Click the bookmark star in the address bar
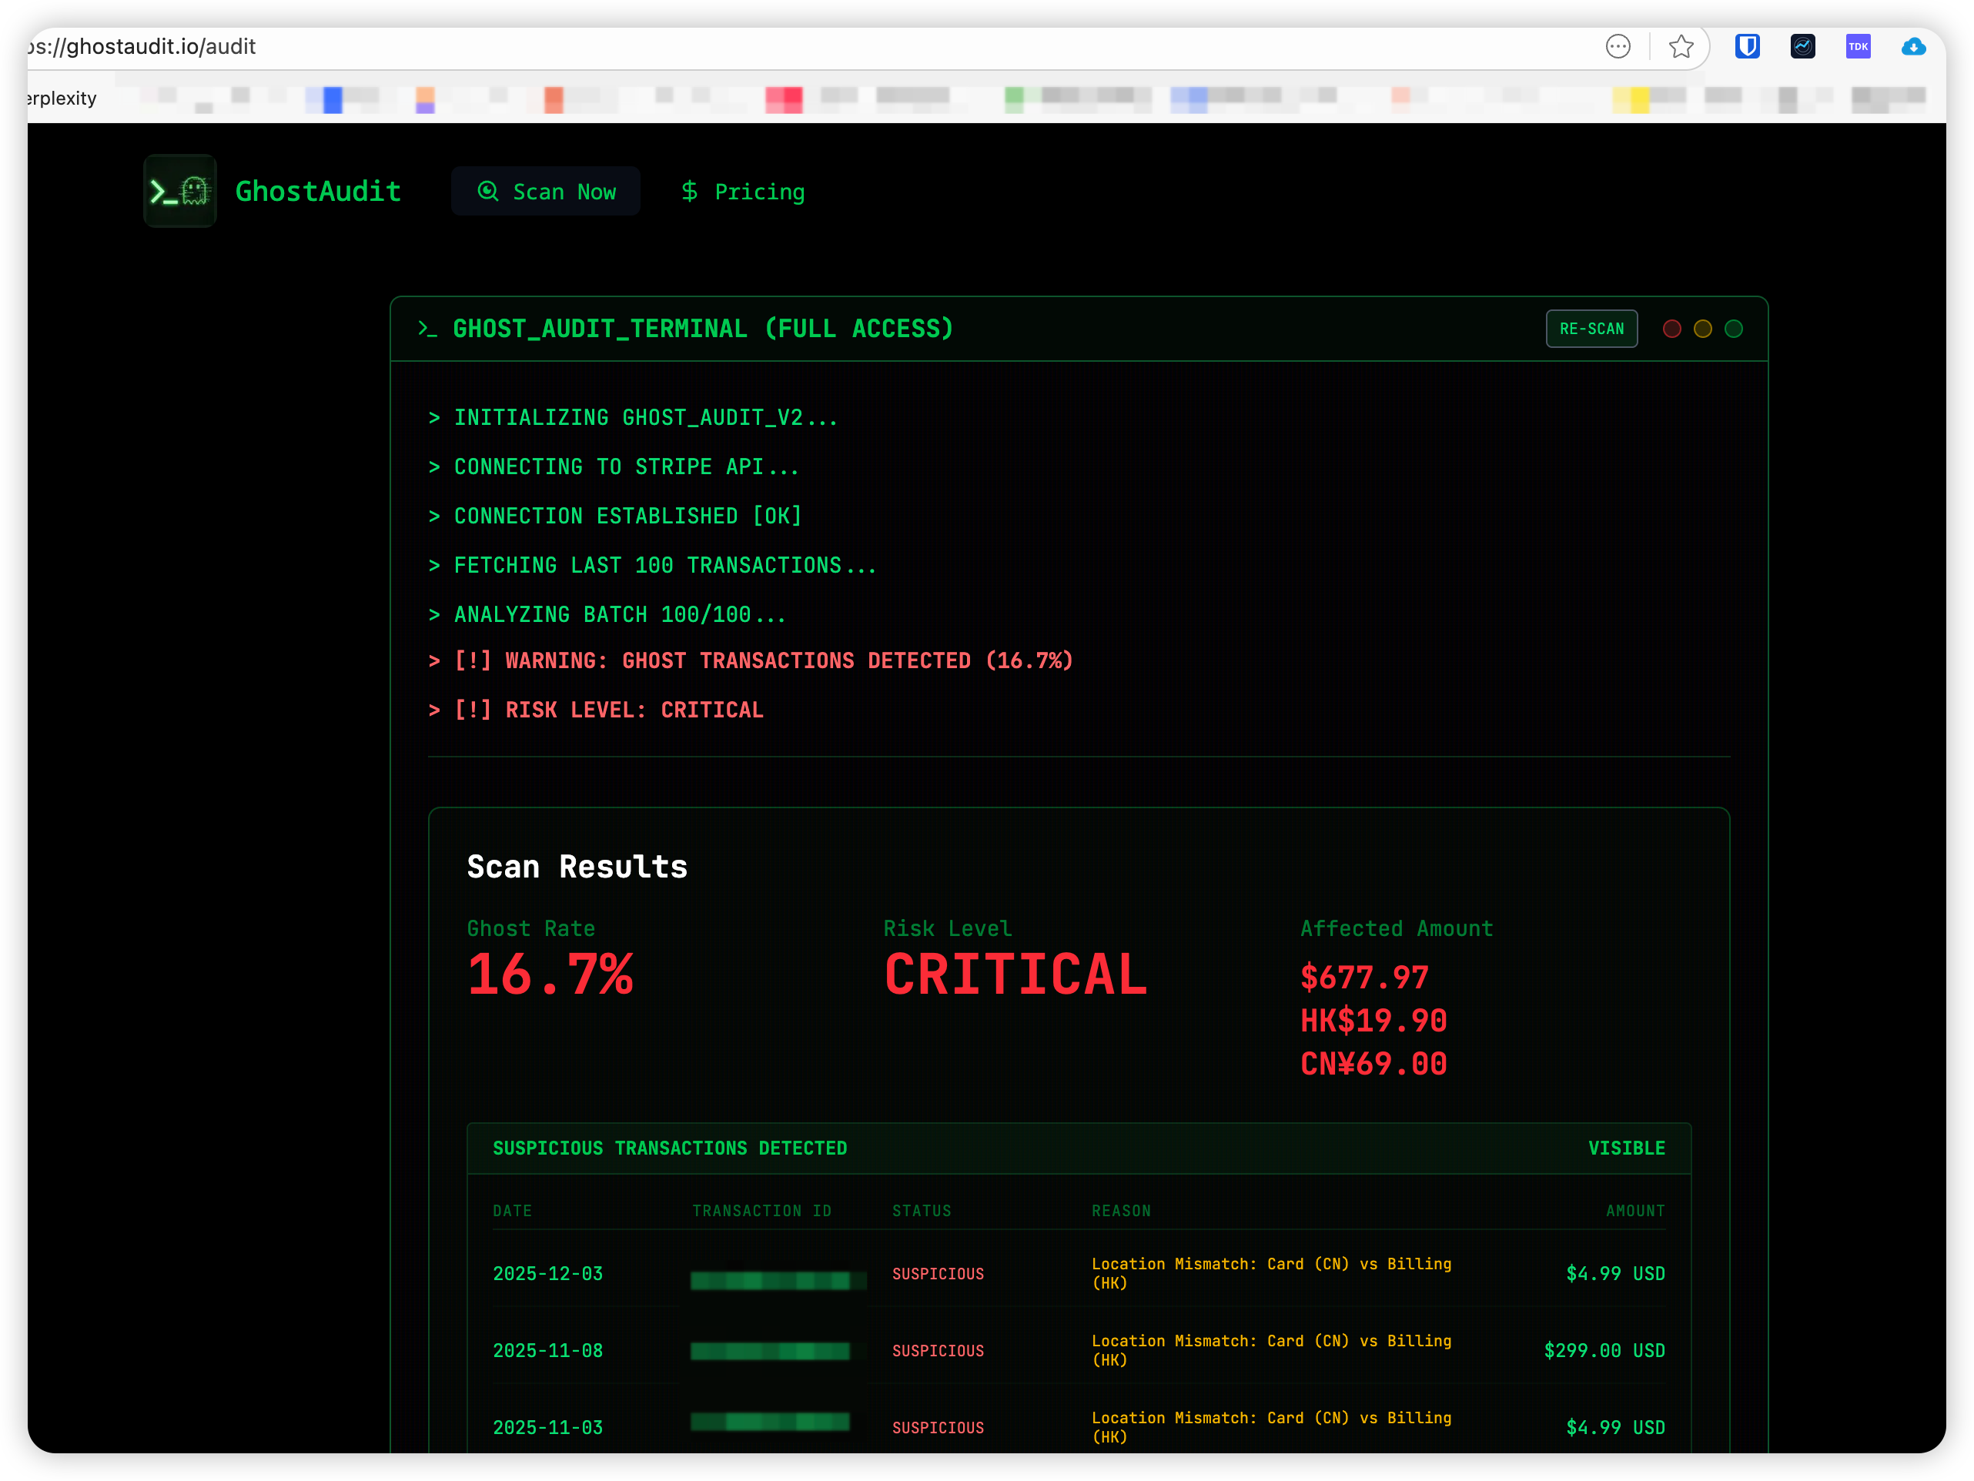This screenshot has width=1974, height=1481. (1681, 46)
